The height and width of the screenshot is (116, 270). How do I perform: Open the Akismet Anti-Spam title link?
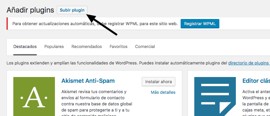(x=88, y=81)
